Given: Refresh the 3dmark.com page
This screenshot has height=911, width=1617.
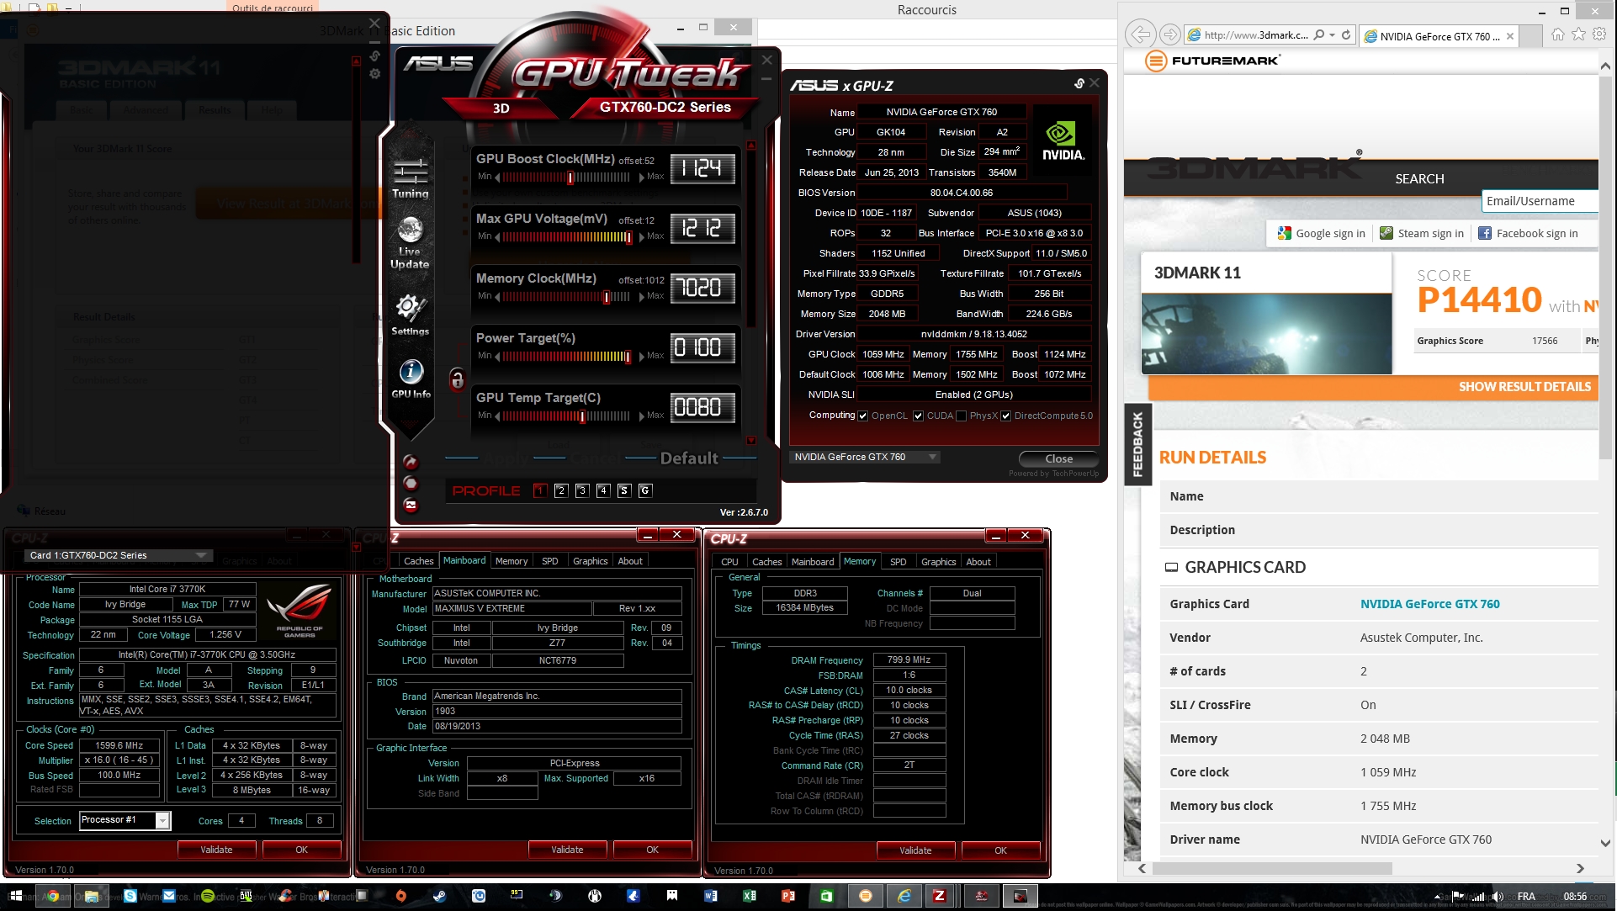Looking at the screenshot, I should (x=1345, y=35).
